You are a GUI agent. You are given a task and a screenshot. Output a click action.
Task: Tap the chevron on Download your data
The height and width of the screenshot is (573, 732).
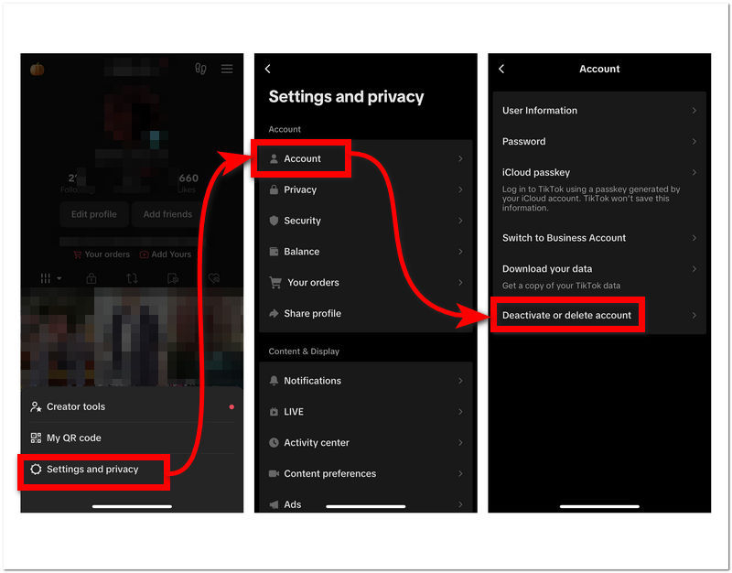point(694,269)
